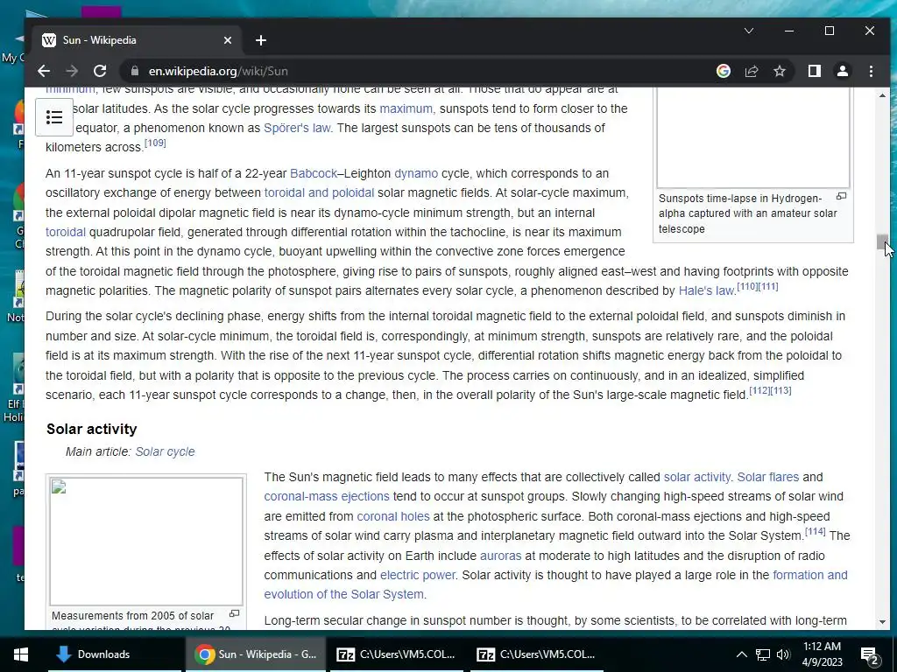Open the electric power link

tap(418, 576)
